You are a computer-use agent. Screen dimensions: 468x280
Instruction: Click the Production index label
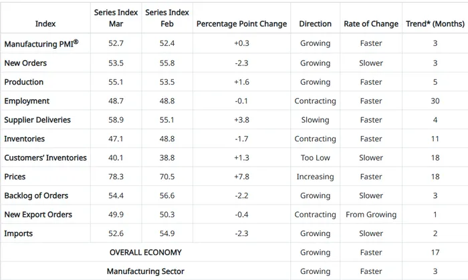[24, 82]
